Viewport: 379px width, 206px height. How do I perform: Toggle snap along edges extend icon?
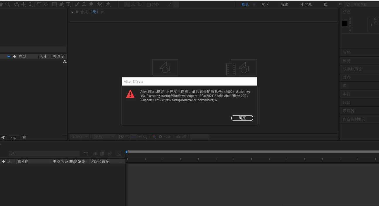[169, 4]
